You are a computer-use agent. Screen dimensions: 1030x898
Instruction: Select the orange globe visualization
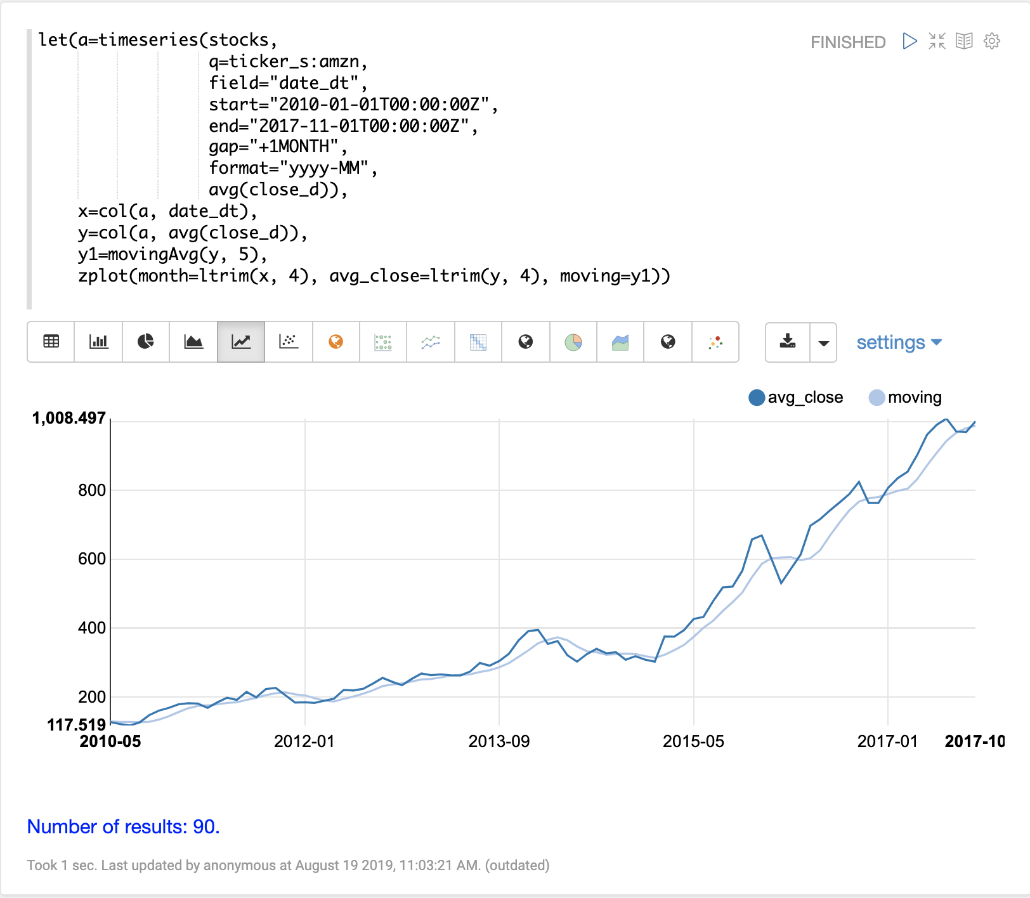tap(336, 342)
